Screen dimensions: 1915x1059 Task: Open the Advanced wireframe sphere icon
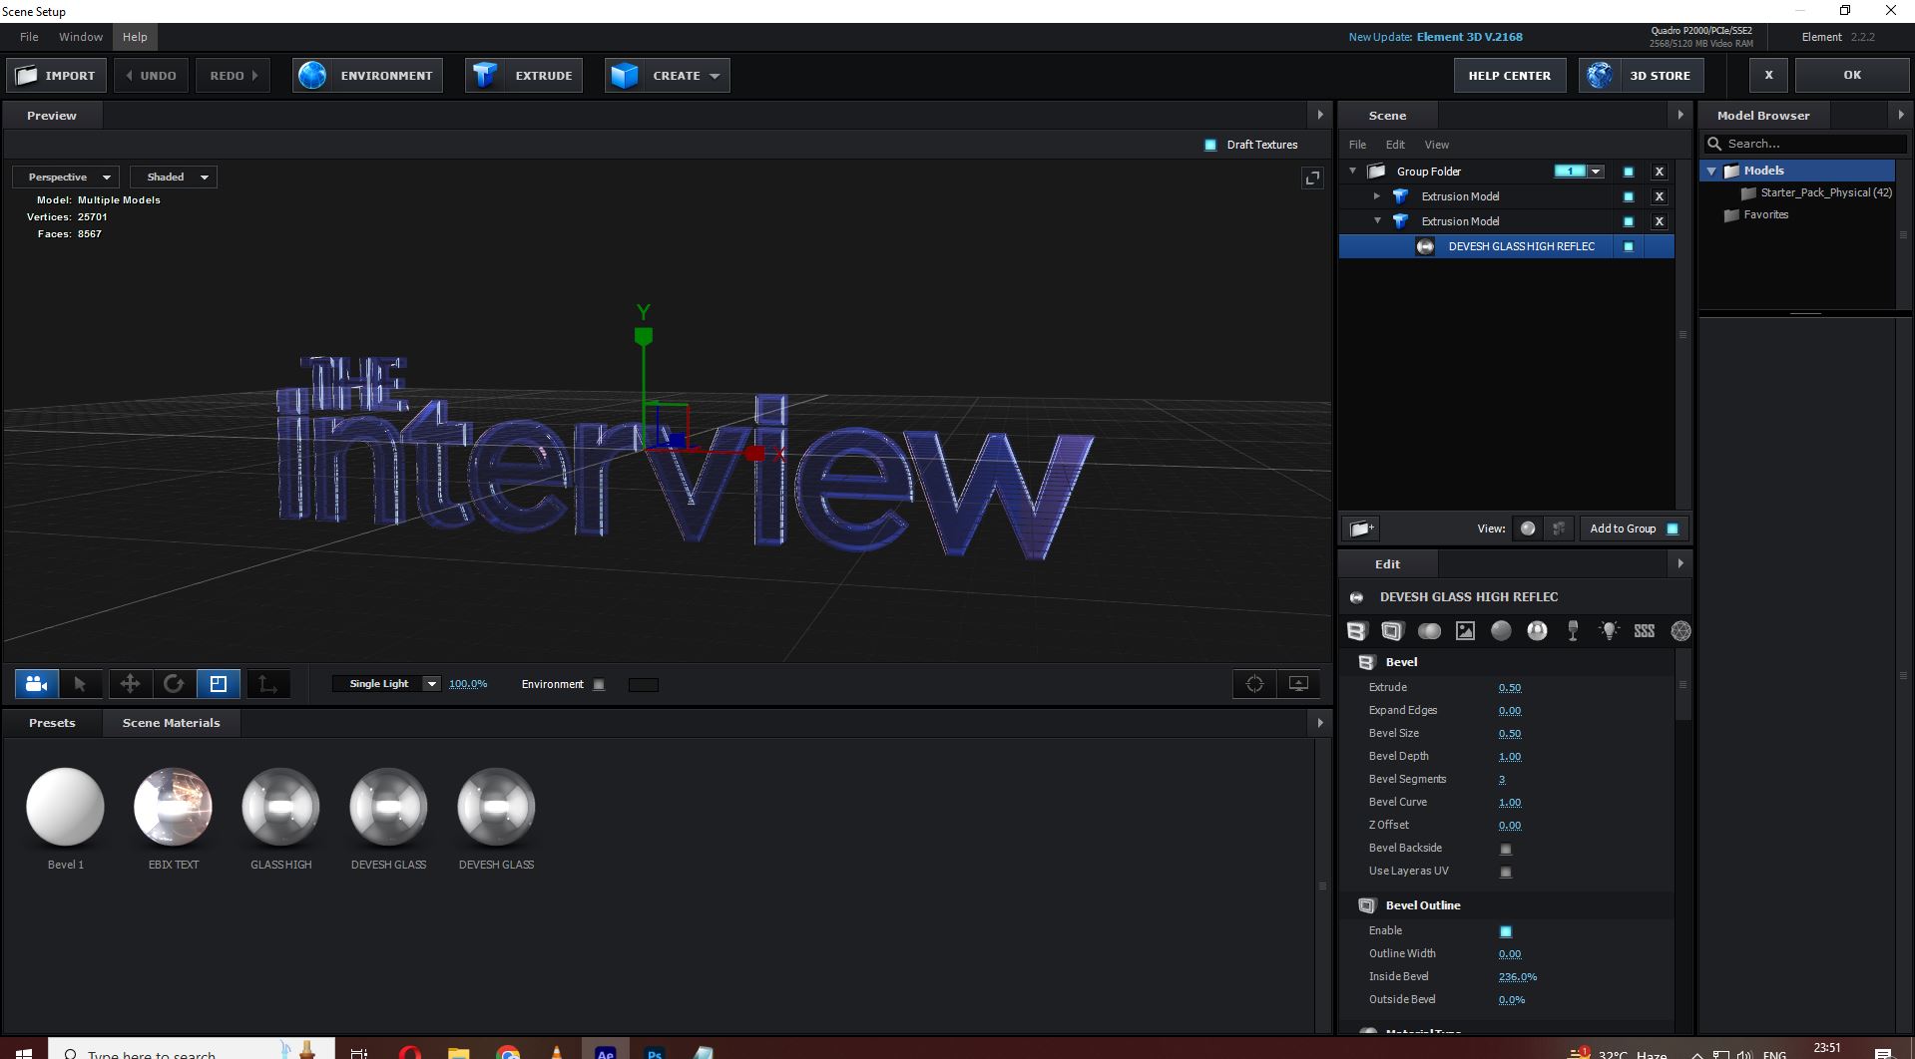(x=1680, y=631)
